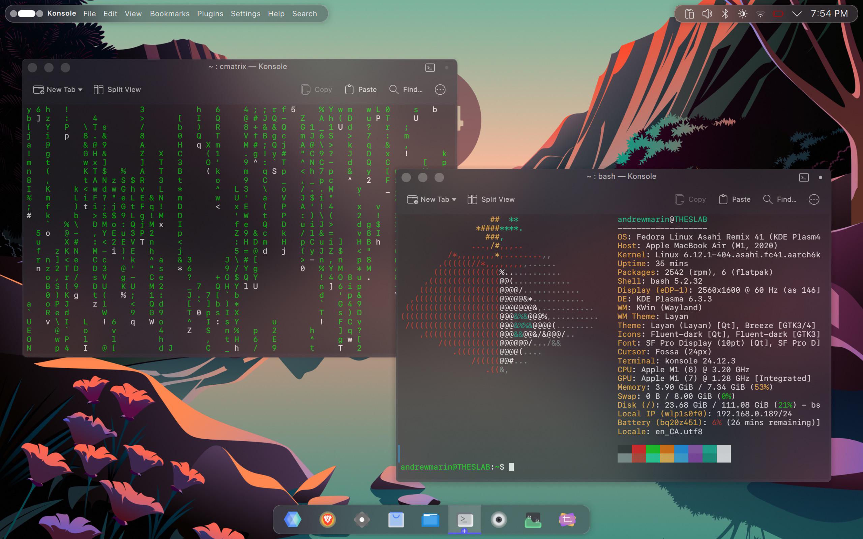Screen dimensions: 863x539
Task: Click Paste in the bash window
Action: click(734, 199)
